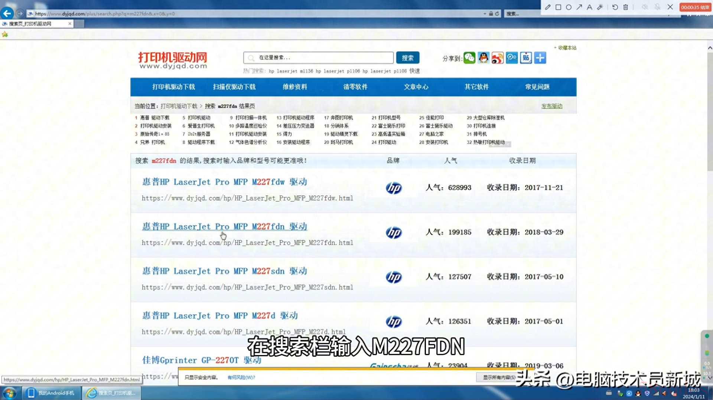Click hot tag 斑马打印机
Screen dimensions: 713x400
click(342, 142)
